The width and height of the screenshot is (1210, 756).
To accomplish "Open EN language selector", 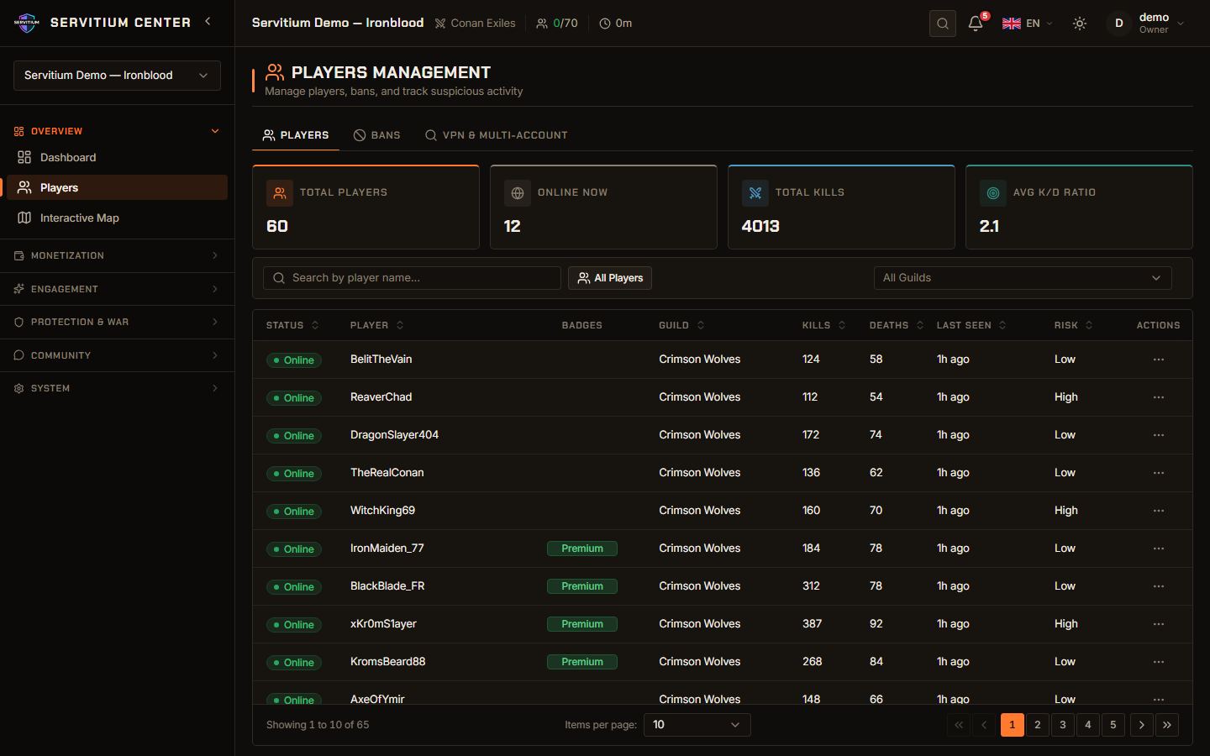I will click(x=1027, y=24).
